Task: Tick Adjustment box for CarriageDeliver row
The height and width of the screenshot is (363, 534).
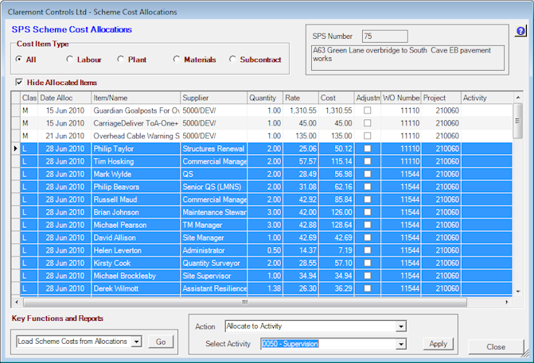Action: coord(367,123)
